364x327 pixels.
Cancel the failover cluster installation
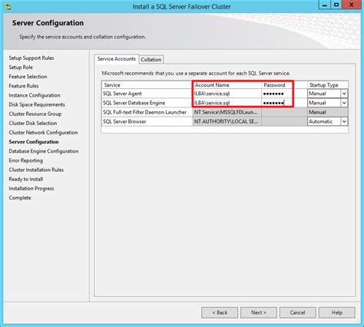[x=298, y=312]
